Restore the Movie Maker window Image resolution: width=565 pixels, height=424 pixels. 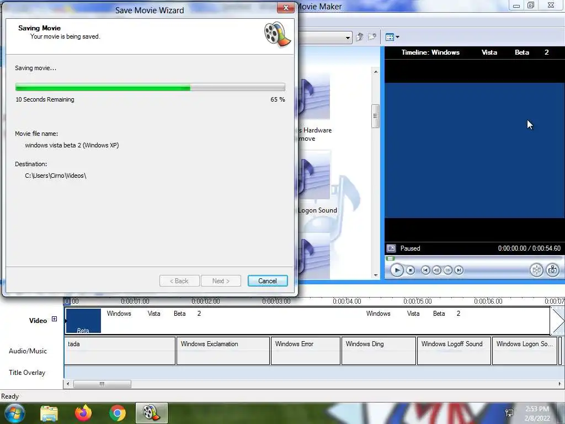[x=530, y=5]
